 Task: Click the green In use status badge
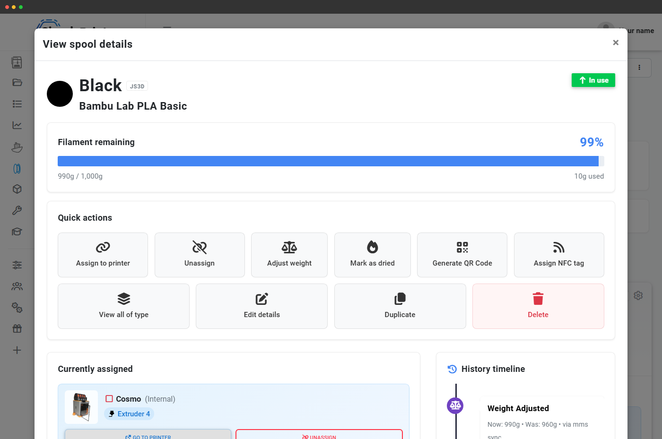click(593, 80)
